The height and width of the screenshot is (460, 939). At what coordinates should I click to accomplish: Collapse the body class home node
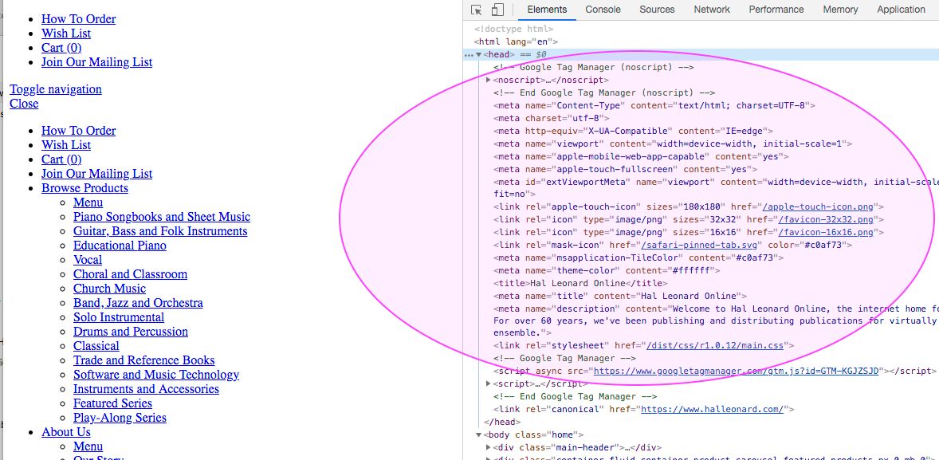click(478, 434)
